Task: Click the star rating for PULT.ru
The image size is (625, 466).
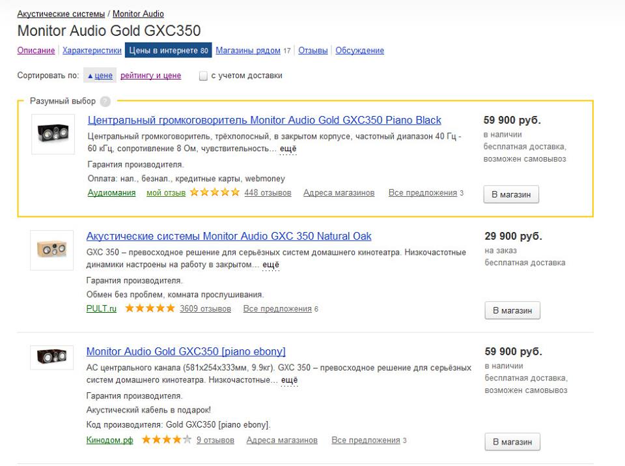Action: 150,309
